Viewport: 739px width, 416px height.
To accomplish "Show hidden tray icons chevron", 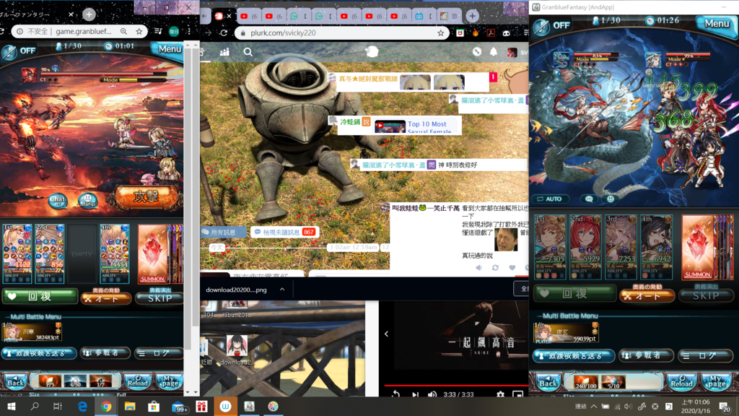I will [593, 406].
